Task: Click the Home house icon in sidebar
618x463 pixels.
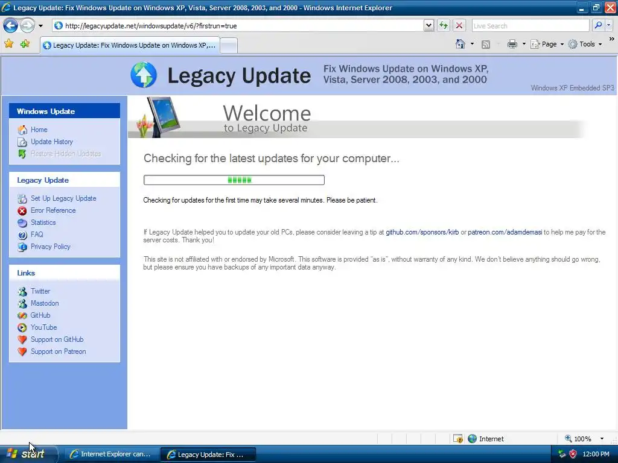Action: tap(22, 130)
